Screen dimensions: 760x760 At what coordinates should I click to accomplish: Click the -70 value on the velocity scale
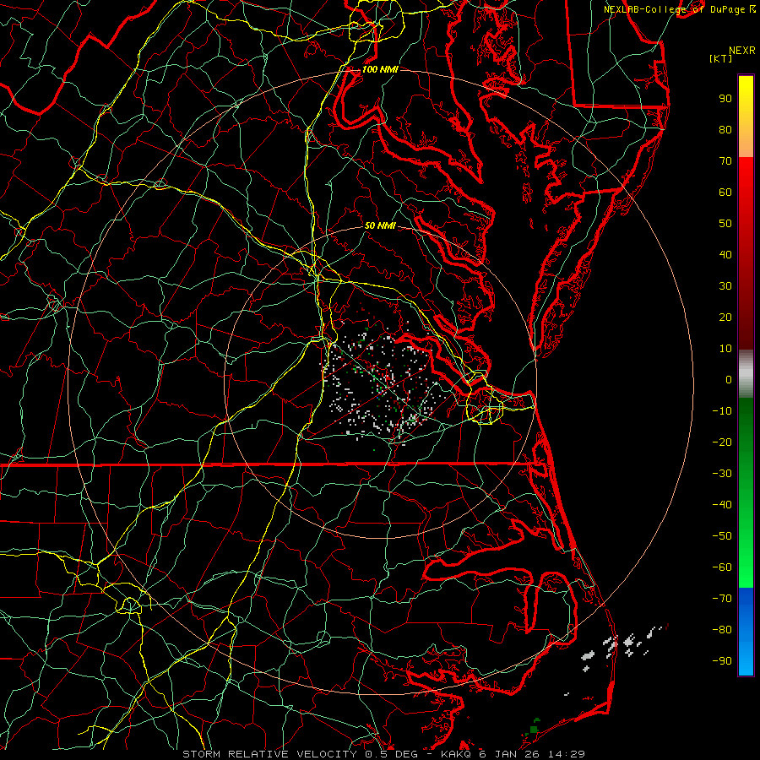tap(722, 599)
